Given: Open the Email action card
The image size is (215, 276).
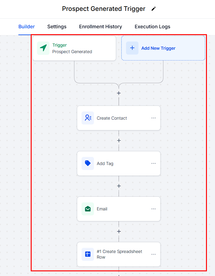Looking at the screenshot, I should pyautogui.click(x=119, y=209).
